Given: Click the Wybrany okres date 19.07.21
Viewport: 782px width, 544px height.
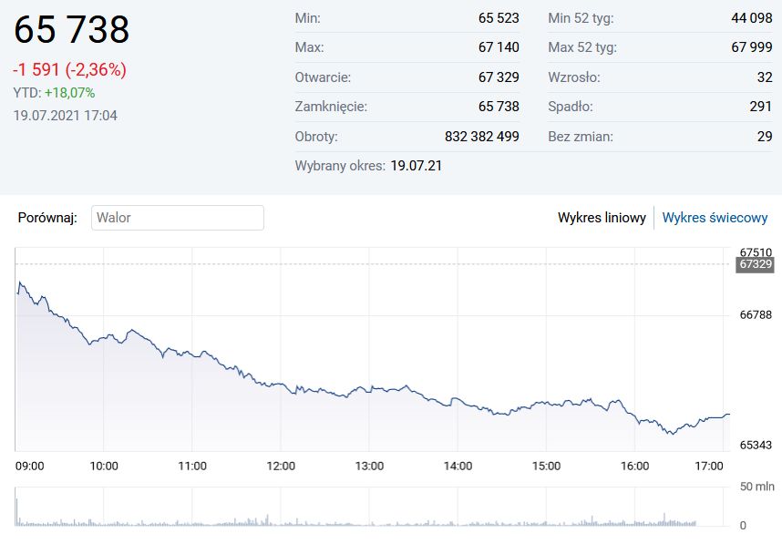Looking at the screenshot, I should (x=417, y=166).
